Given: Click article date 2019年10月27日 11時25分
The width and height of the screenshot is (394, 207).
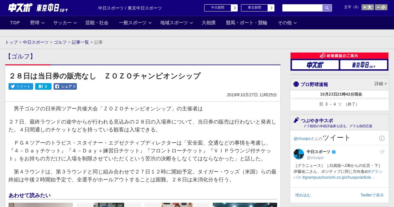Looking at the screenshot, I should 252,95.
